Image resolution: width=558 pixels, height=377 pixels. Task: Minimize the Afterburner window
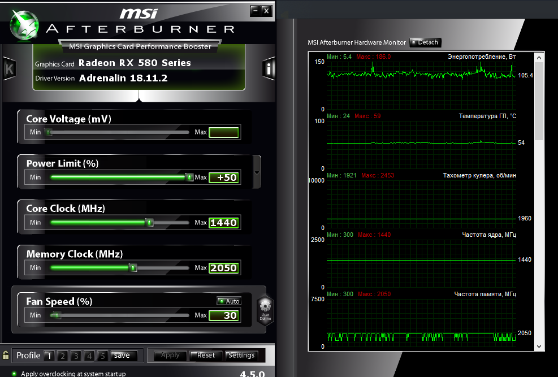(255, 11)
